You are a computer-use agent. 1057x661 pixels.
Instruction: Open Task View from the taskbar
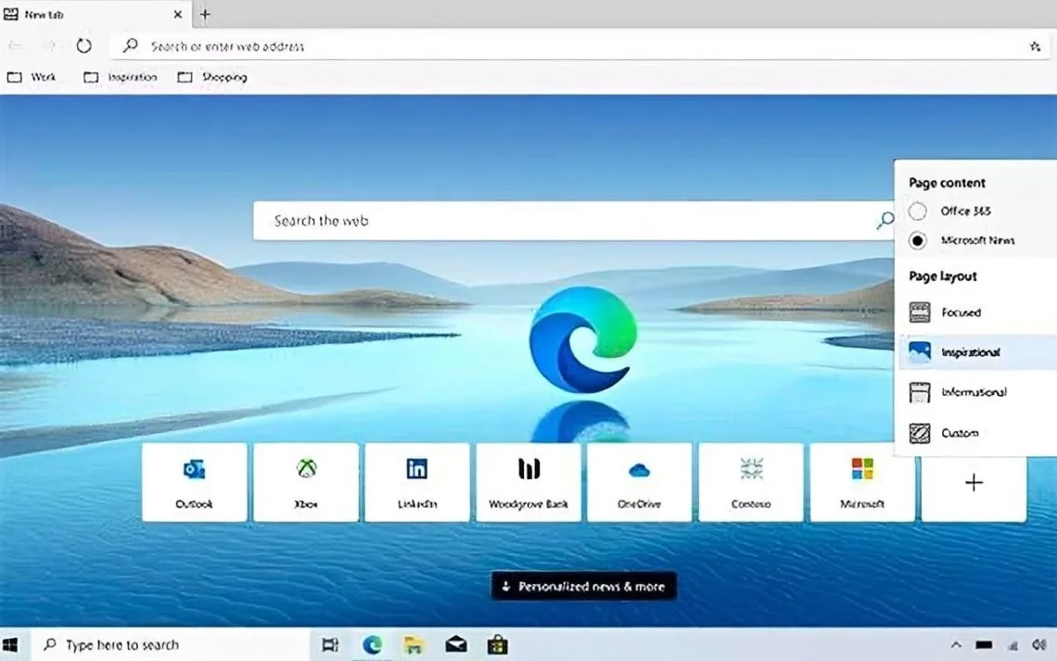[x=330, y=645]
